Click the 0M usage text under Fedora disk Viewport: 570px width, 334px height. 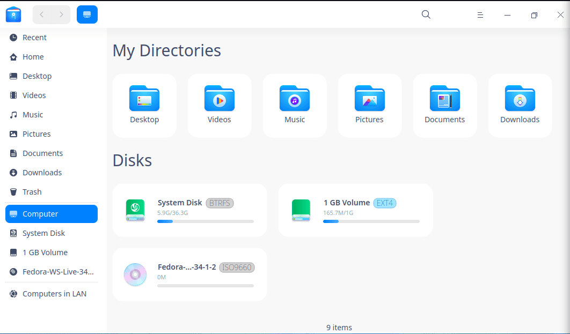pyautogui.click(x=162, y=277)
